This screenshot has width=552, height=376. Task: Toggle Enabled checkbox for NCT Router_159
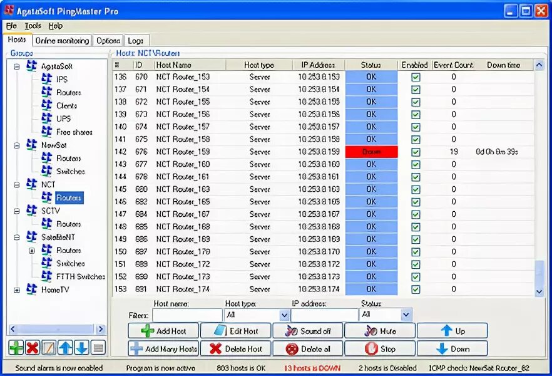(416, 152)
